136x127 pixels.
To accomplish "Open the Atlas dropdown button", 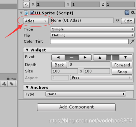I will 36,21.
